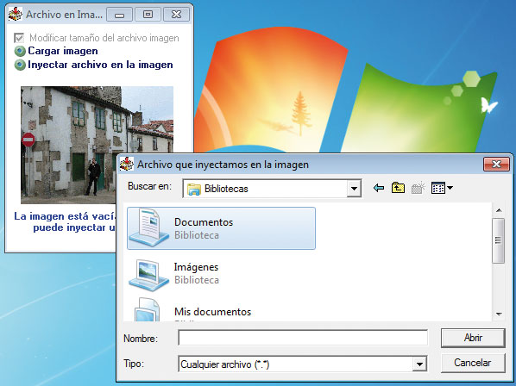516x386 pixels.
Task: Click Inyectar archivo en la imagen link
Action: click(100, 65)
